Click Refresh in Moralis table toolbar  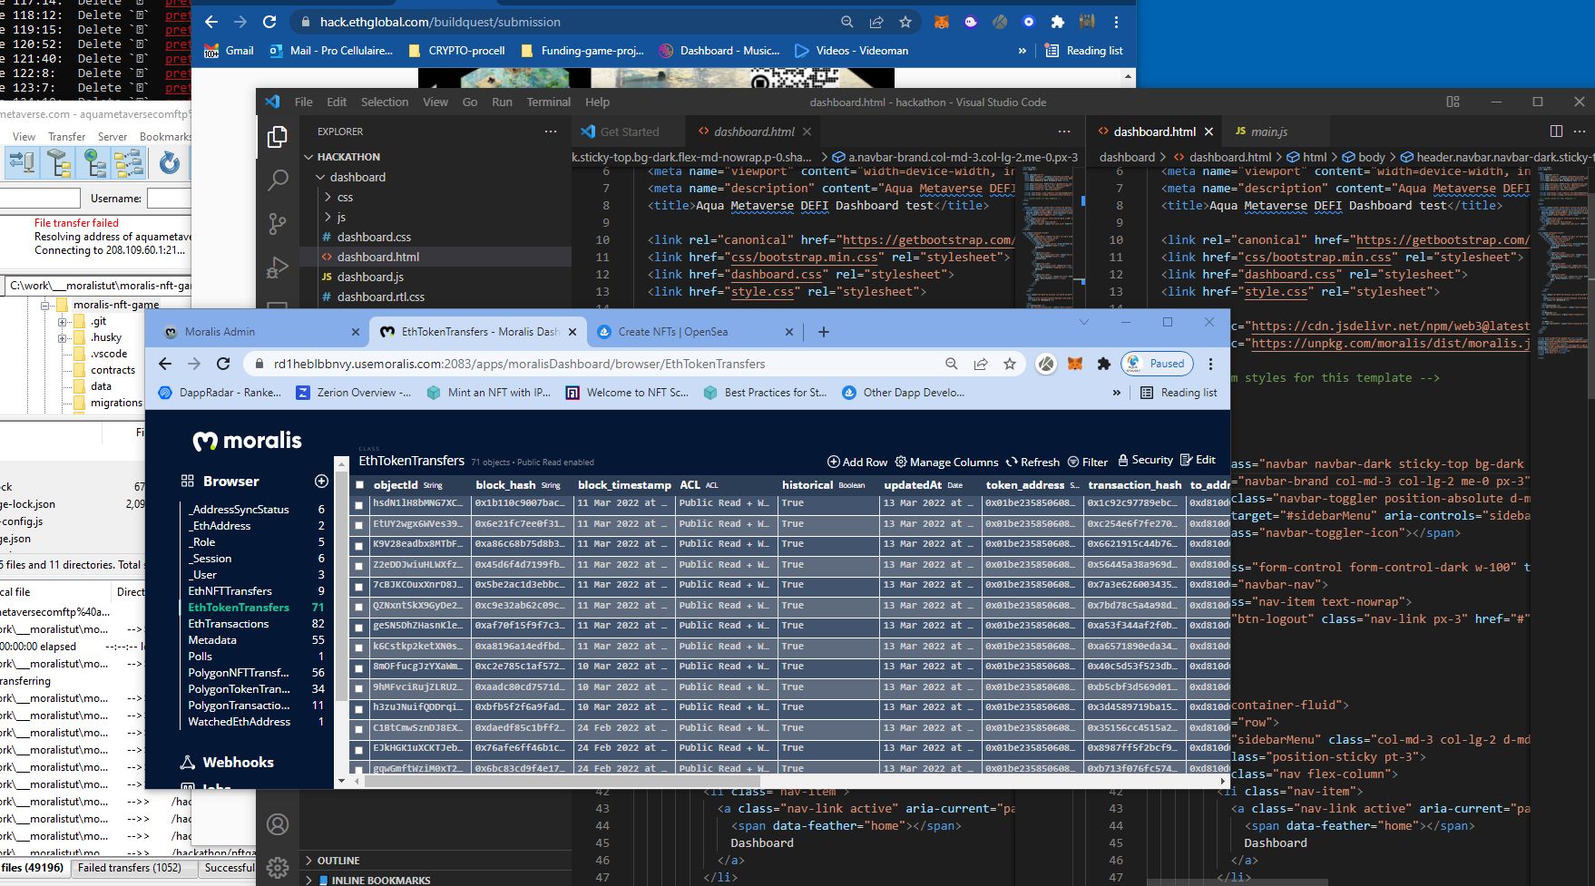point(1032,462)
